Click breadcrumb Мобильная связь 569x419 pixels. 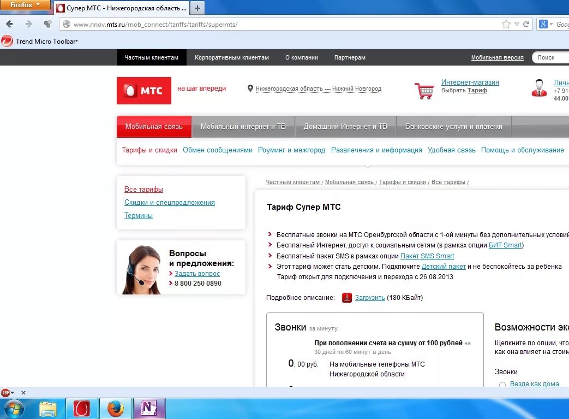349,182
